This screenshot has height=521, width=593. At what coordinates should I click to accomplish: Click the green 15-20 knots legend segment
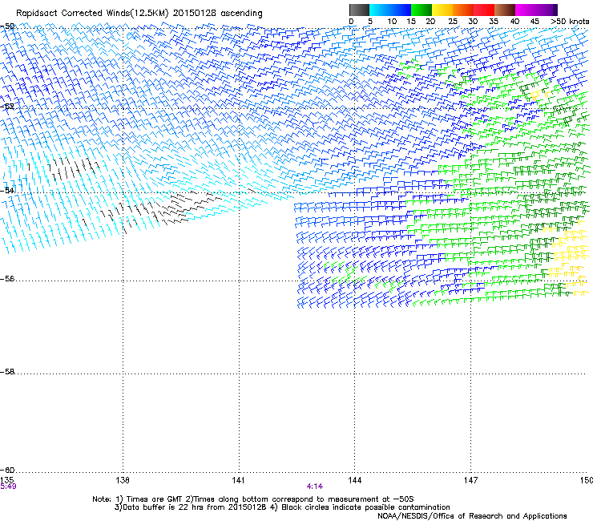click(422, 10)
